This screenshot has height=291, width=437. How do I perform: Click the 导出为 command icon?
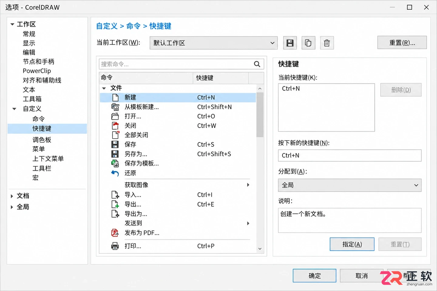115,214
